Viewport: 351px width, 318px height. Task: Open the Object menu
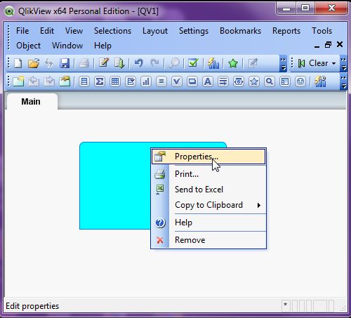(x=28, y=46)
